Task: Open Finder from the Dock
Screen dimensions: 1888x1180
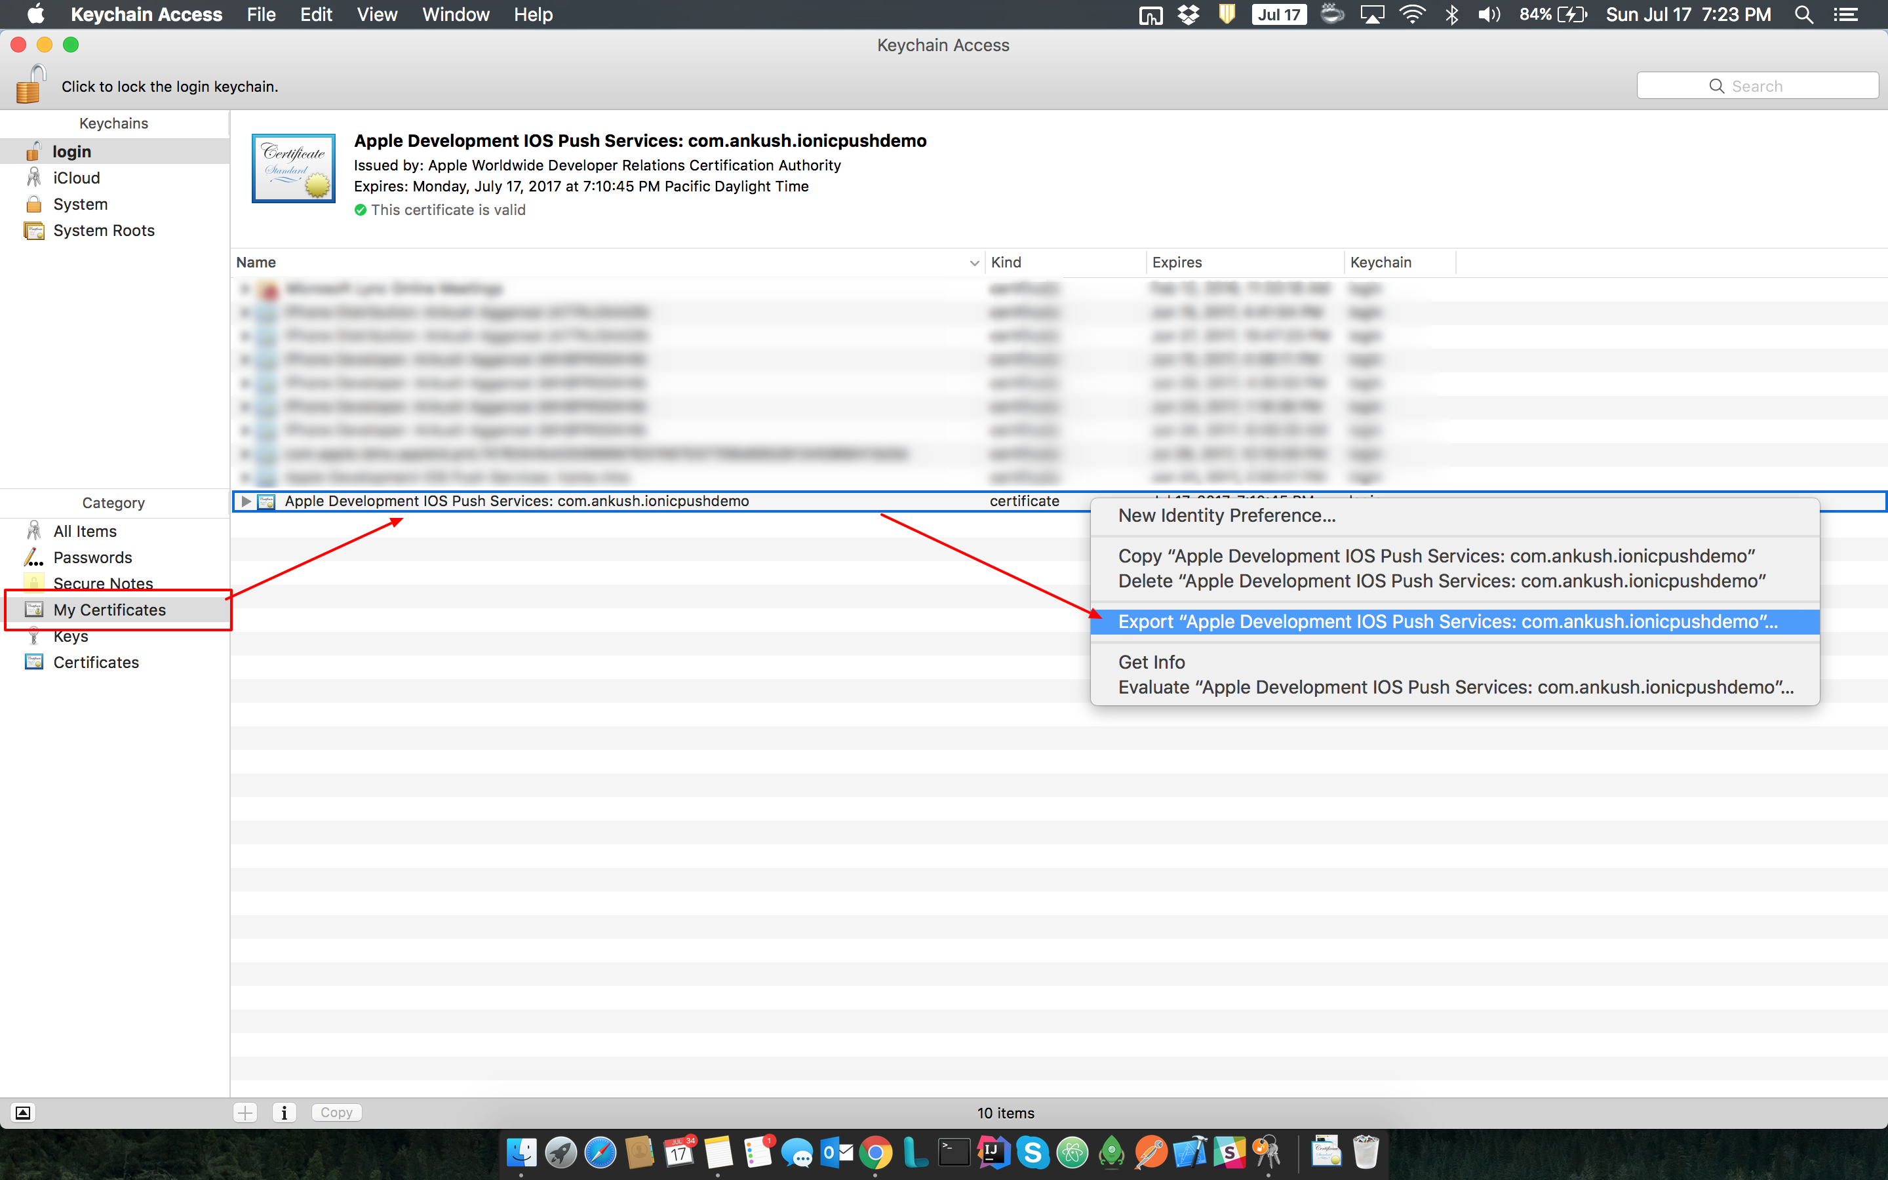Action: [x=521, y=1152]
